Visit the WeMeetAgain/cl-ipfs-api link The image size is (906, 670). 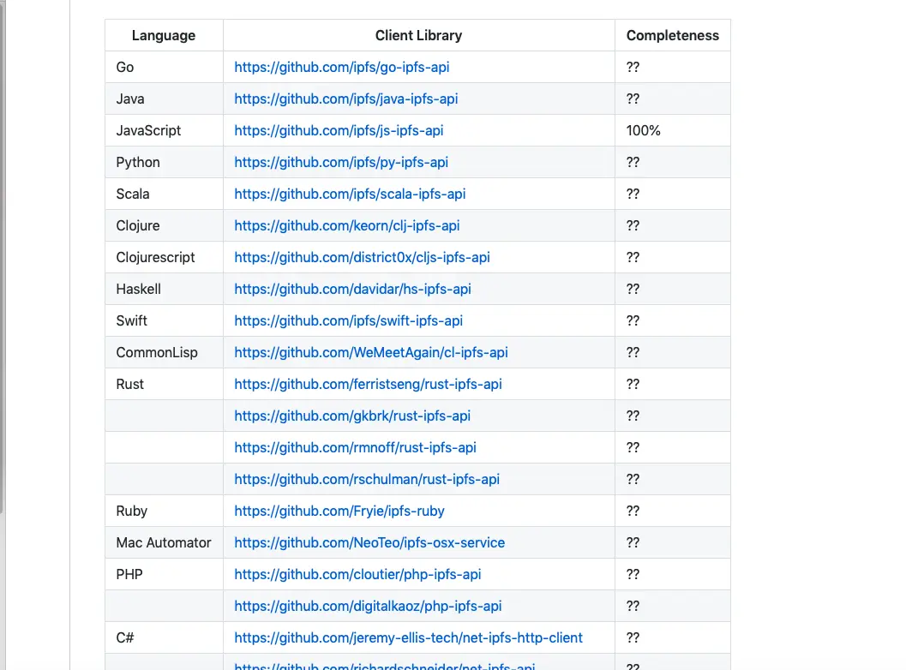coord(371,352)
